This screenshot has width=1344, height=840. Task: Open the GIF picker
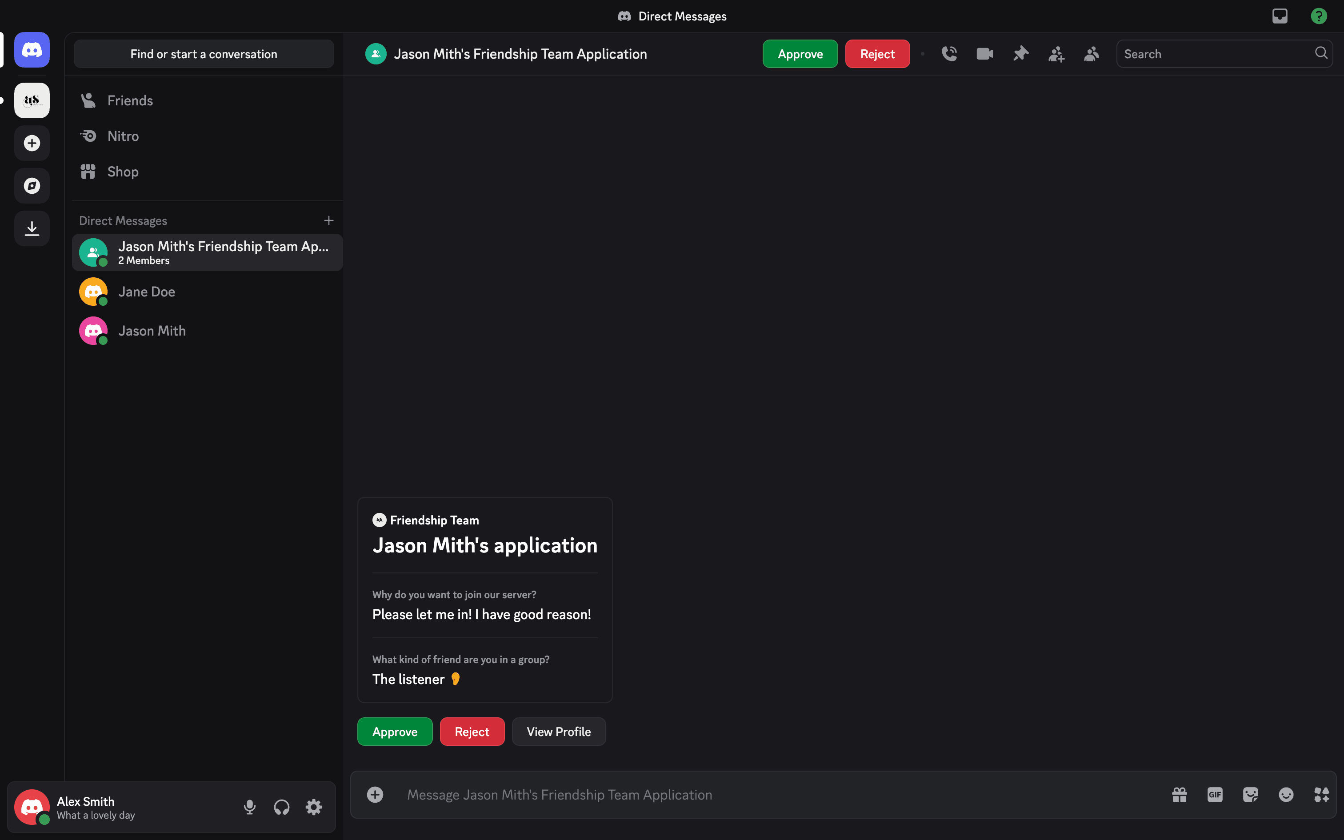click(1215, 795)
